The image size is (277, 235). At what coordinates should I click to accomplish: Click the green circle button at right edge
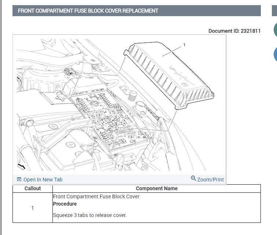pos(275,29)
